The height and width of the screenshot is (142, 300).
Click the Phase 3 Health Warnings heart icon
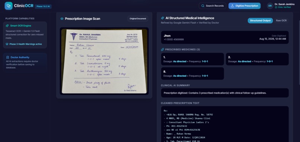pos(7,44)
